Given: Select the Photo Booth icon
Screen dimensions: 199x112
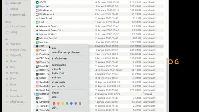Looking at the screenshot, I should point(37,62).
